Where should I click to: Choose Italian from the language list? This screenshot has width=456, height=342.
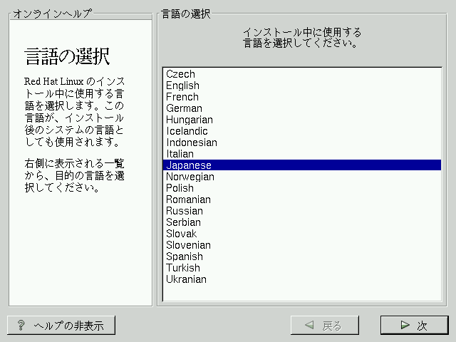tap(180, 154)
